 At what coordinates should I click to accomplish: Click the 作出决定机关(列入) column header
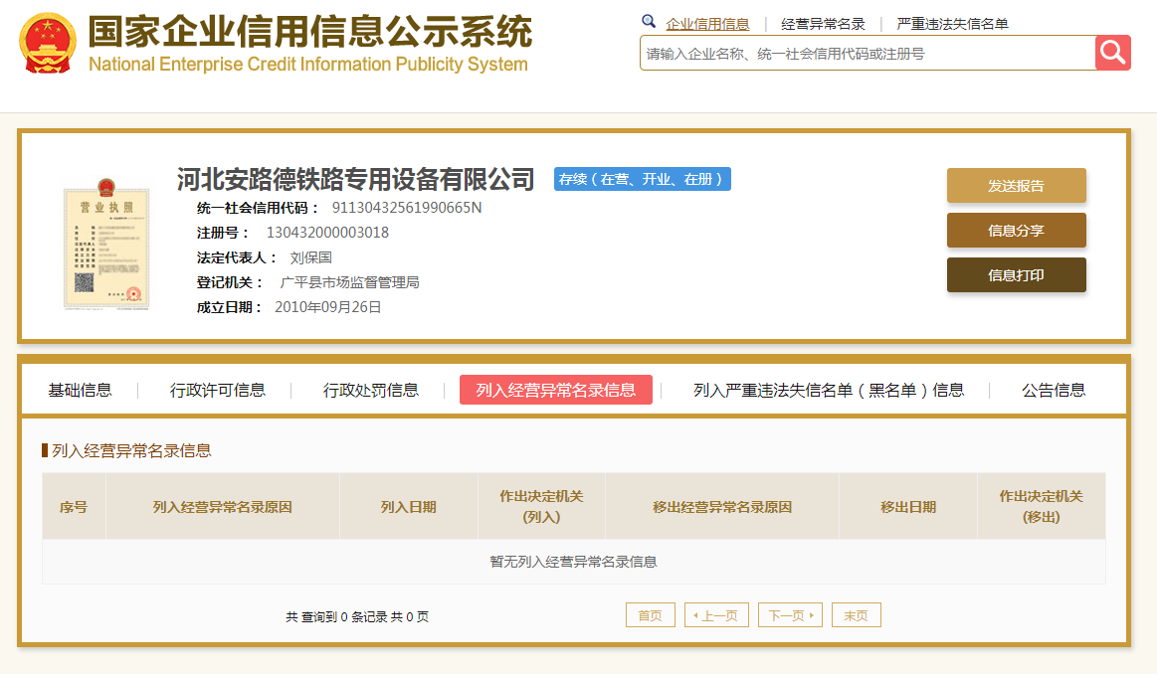(x=541, y=507)
